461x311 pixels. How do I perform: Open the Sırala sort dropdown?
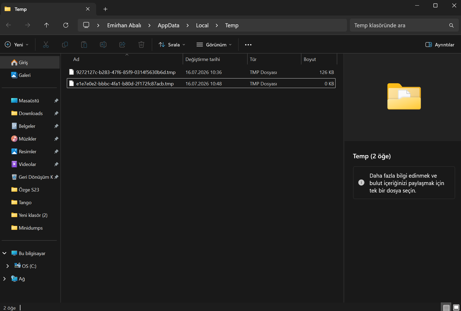(172, 45)
